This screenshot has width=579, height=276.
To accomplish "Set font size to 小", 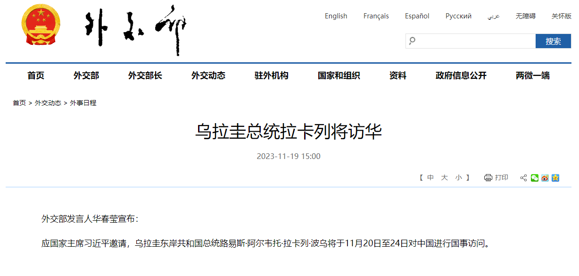I will coord(459,178).
